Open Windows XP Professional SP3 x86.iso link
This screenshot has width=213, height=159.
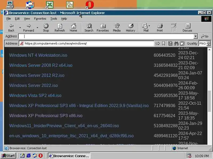(46, 116)
